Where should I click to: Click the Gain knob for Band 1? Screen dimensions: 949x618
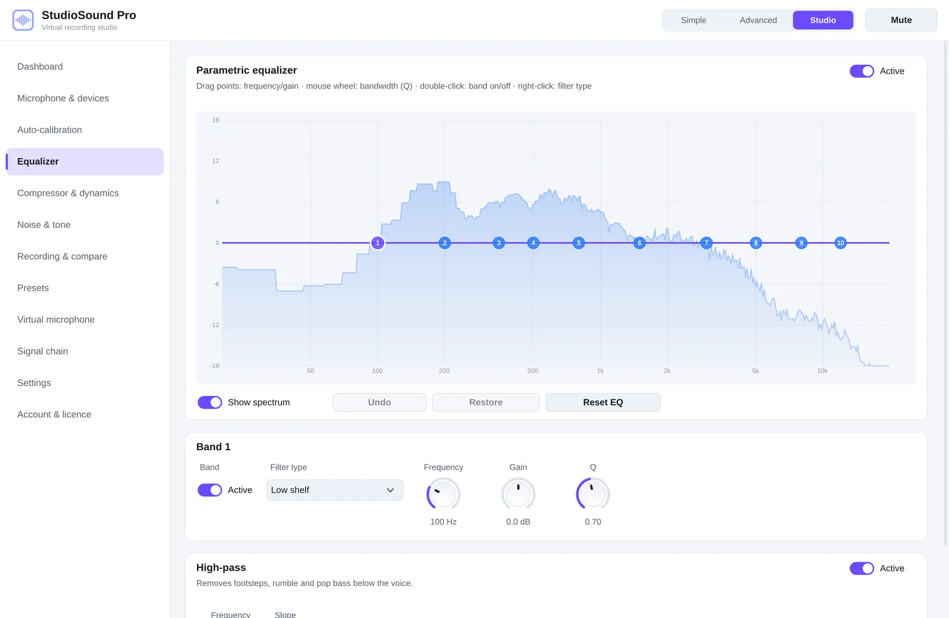518,495
